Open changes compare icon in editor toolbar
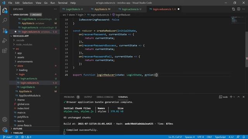 [233, 9]
